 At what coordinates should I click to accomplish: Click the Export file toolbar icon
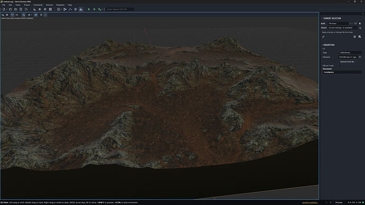coord(26,10)
